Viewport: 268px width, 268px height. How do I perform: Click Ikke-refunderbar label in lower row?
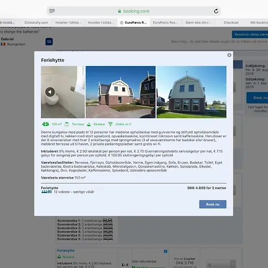click(144, 261)
